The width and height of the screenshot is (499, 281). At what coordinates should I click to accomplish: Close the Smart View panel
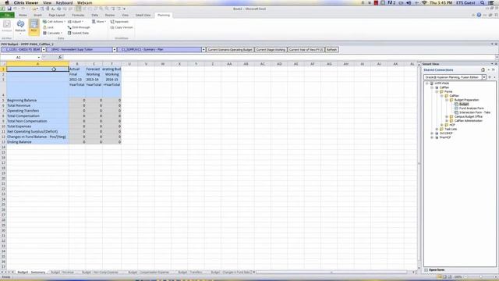496,64
